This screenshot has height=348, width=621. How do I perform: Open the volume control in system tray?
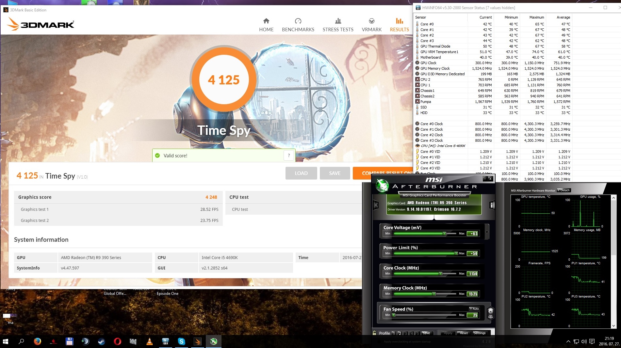tap(584, 341)
